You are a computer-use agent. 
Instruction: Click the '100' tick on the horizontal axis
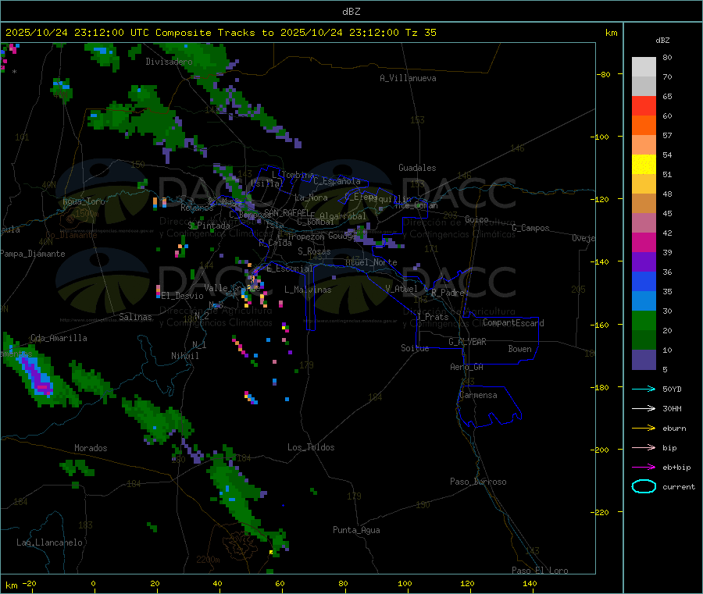point(405,583)
